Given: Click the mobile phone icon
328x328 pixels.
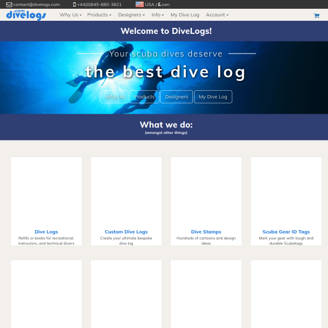Looking at the screenshot, I should pos(74,4).
